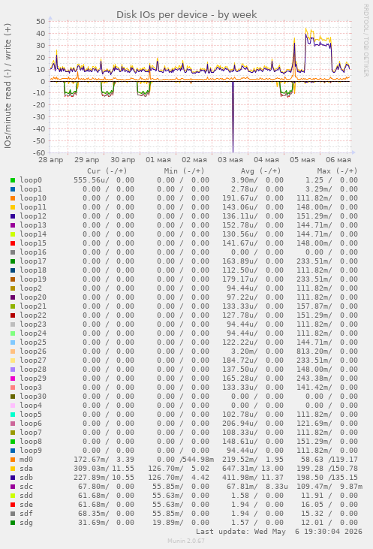Click the 'Max (-/+)' column header
The height and width of the screenshot is (549, 373).
click(337, 171)
